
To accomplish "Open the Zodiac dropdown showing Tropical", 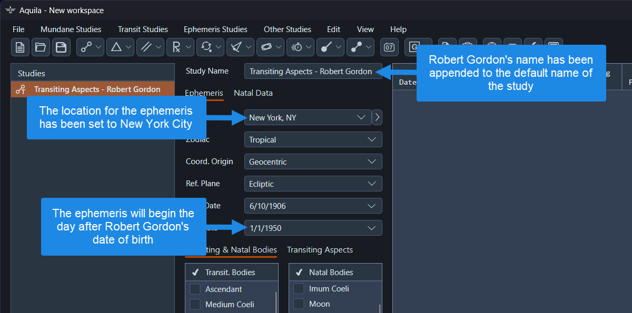I will (313, 139).
